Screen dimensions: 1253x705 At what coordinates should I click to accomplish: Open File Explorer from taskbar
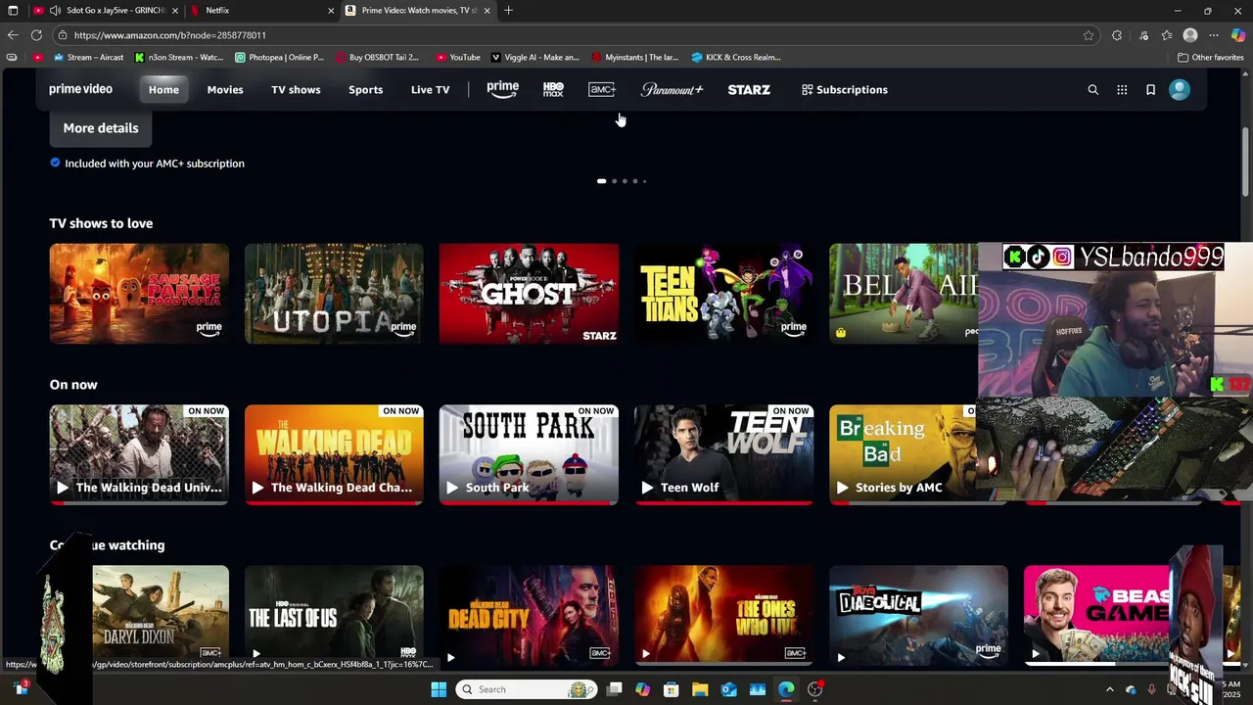pyautogui.click(x=700, y=689)
